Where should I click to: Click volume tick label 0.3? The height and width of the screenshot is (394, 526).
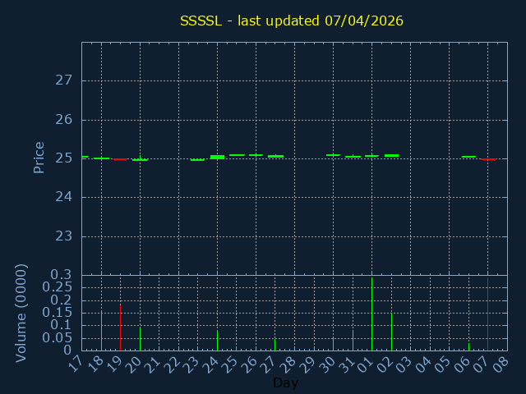point(61,275)
